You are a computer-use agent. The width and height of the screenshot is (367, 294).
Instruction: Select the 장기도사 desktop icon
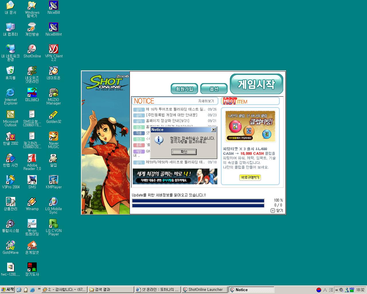tap(32, 270)
